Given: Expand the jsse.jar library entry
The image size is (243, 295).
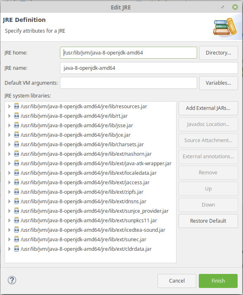Looking at the screenshot, I should coord(9,125).
